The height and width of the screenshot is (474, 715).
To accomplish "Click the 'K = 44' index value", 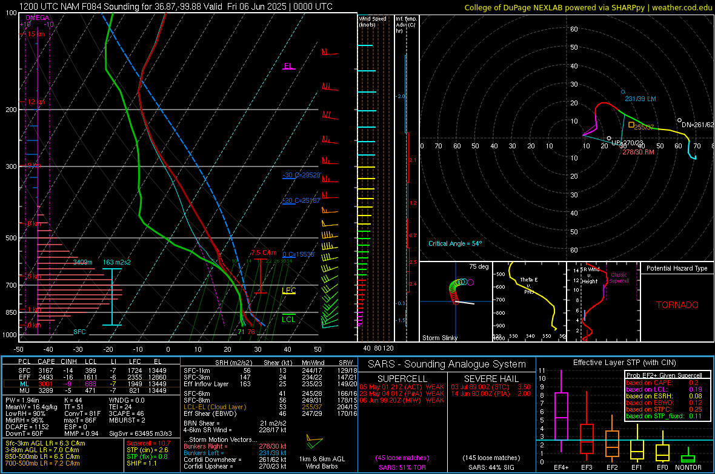I will (73, 400).
